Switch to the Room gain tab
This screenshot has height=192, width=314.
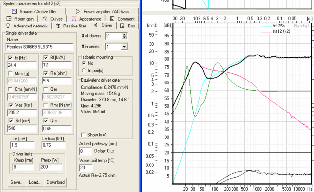[x=20, y=19]
